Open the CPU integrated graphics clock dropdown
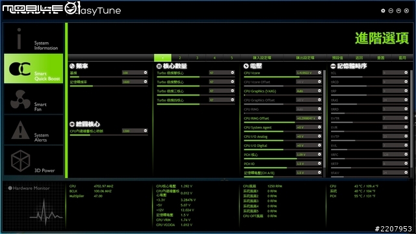 (146, 131)
